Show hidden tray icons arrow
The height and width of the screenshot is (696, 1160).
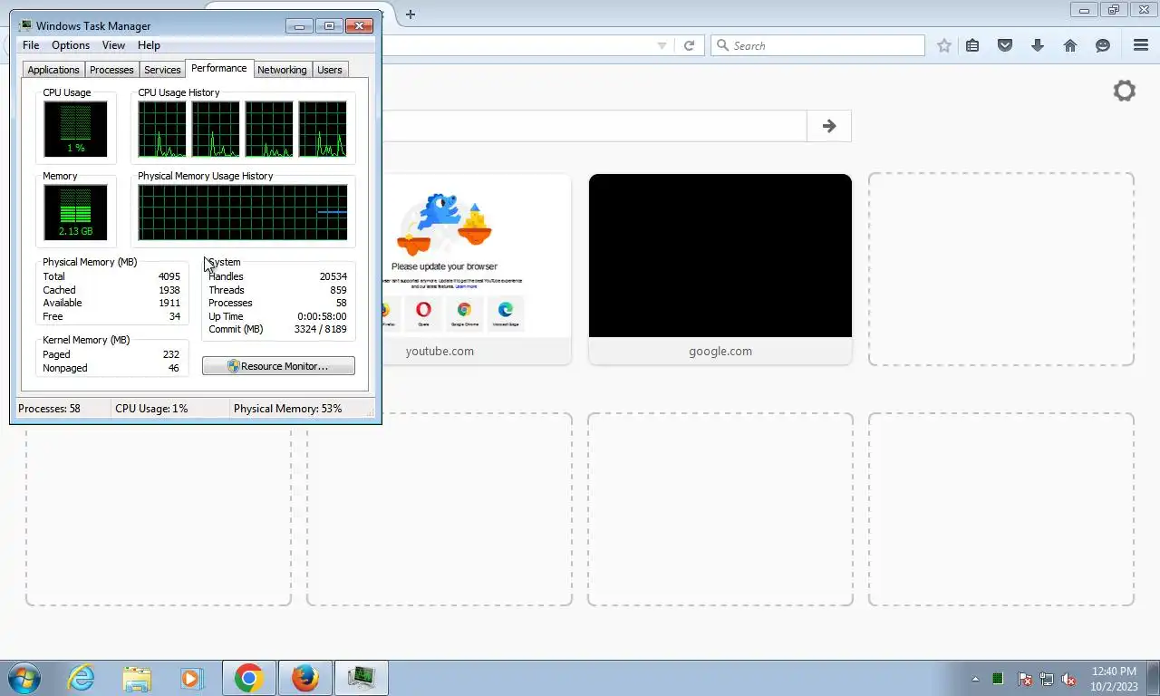point(975,679)
